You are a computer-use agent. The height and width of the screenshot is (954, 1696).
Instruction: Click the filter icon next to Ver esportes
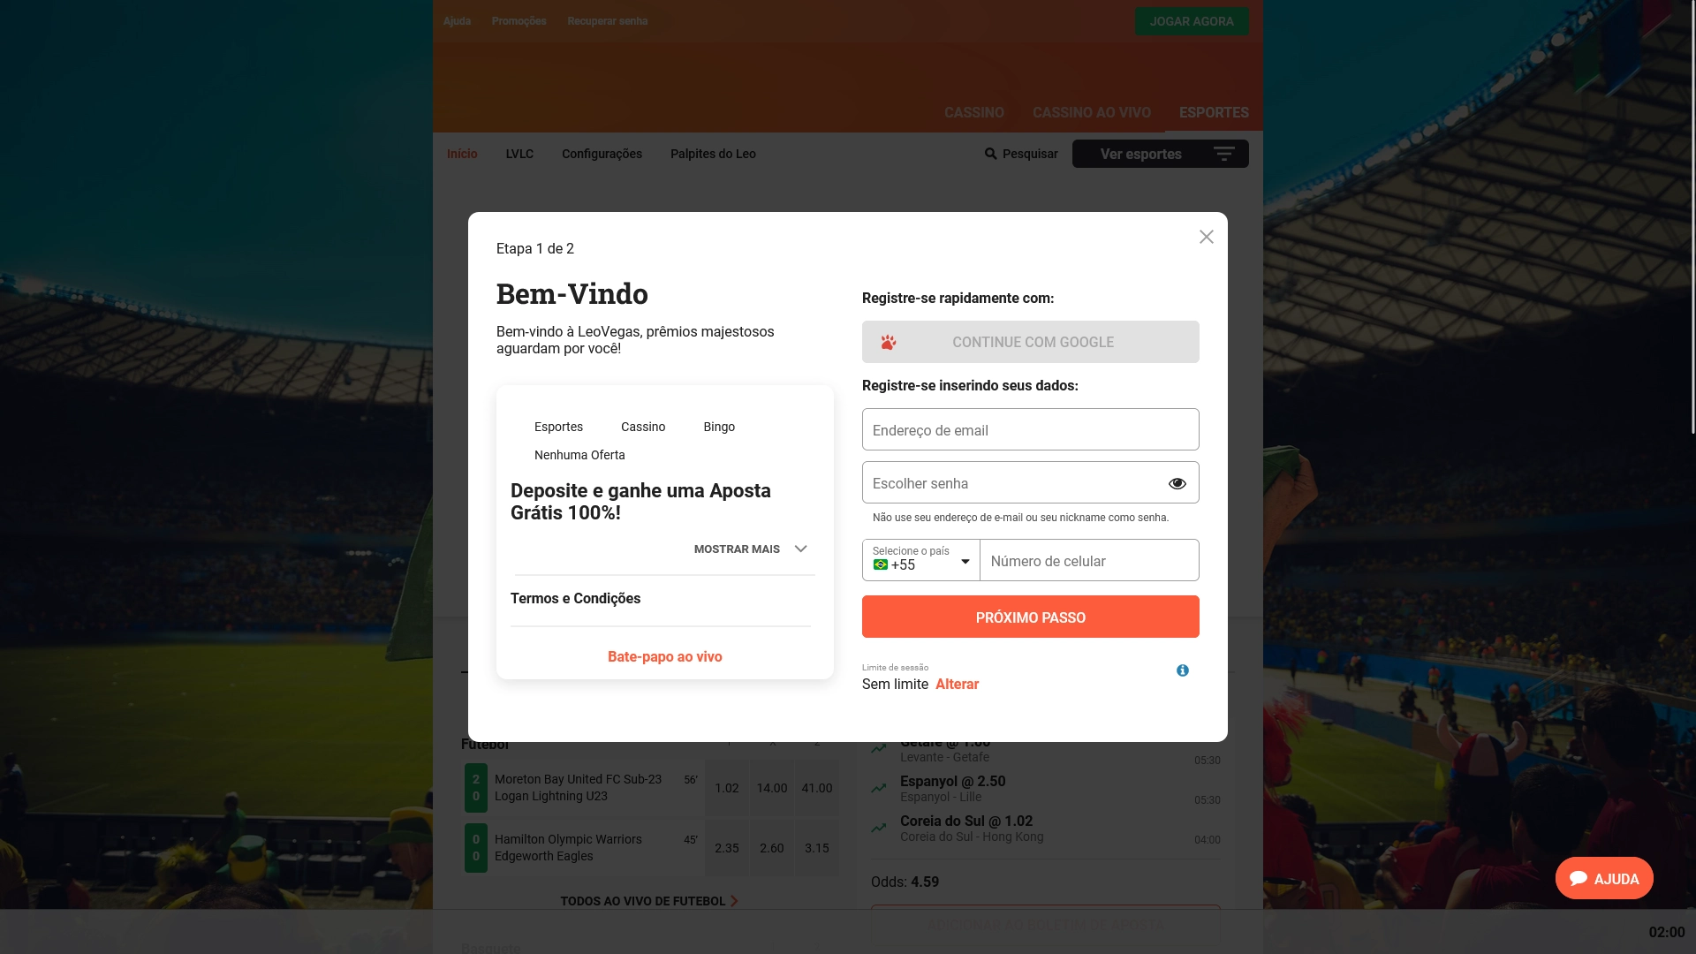tap(1224, 153)
